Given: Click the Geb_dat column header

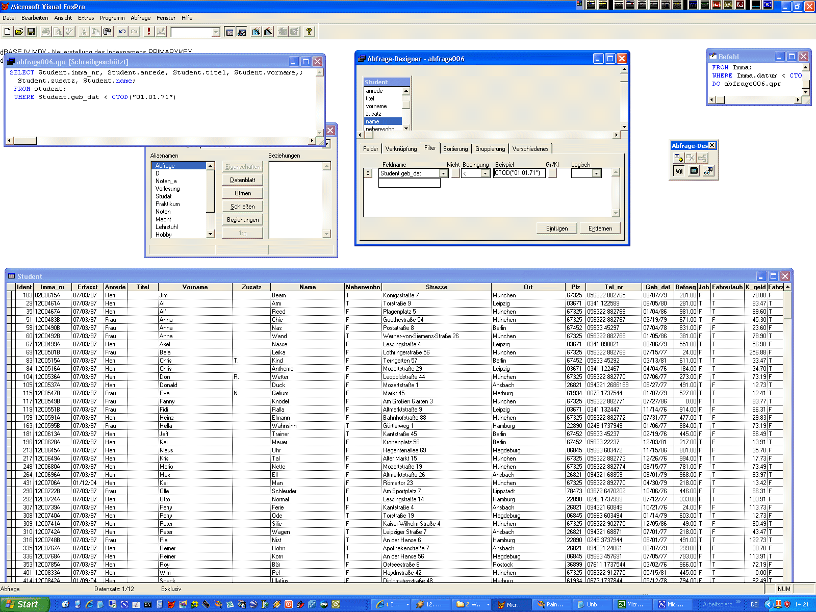Looking at the screenshot, I should pyautogui.click(x=658, y=287).
